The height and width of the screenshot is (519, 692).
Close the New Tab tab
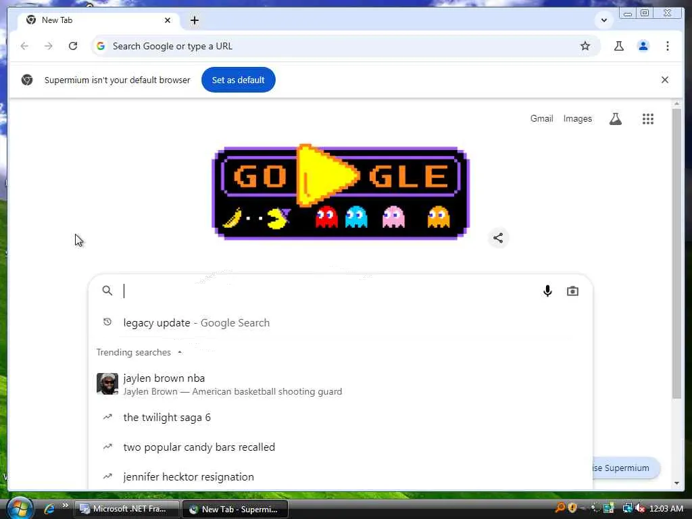[168, 20]
